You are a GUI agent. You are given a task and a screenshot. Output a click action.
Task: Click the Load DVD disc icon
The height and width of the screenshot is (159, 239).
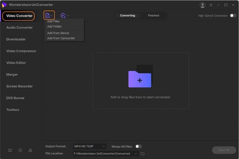(x=63, y=16)
